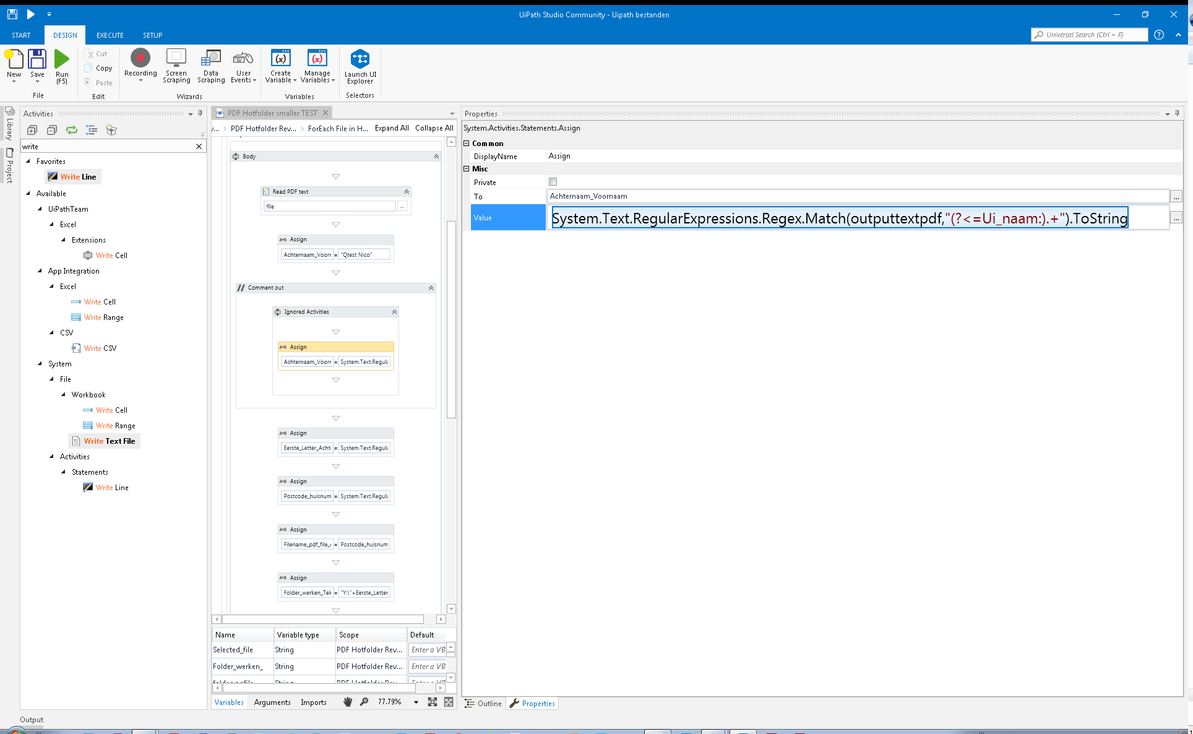The width and height of the screenshot is (1193, 734).
Task: Open the zoom percentage dropdown
Action: [x=416, y=702]
